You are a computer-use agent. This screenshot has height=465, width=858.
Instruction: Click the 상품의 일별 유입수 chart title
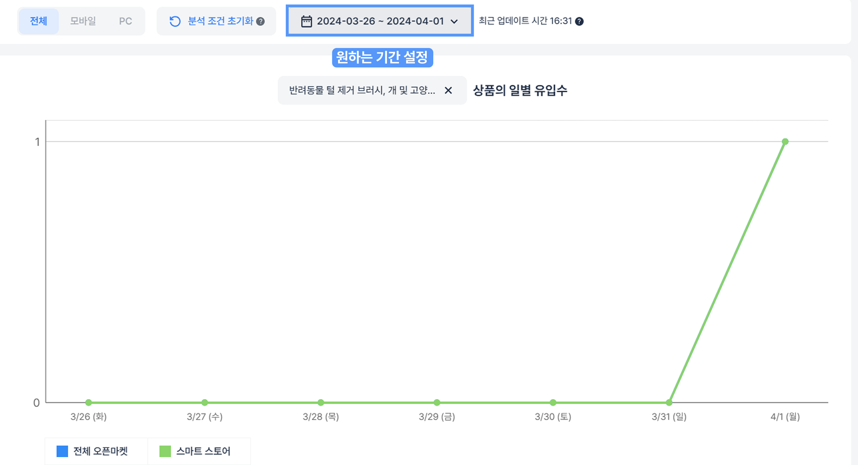[520, 90]
